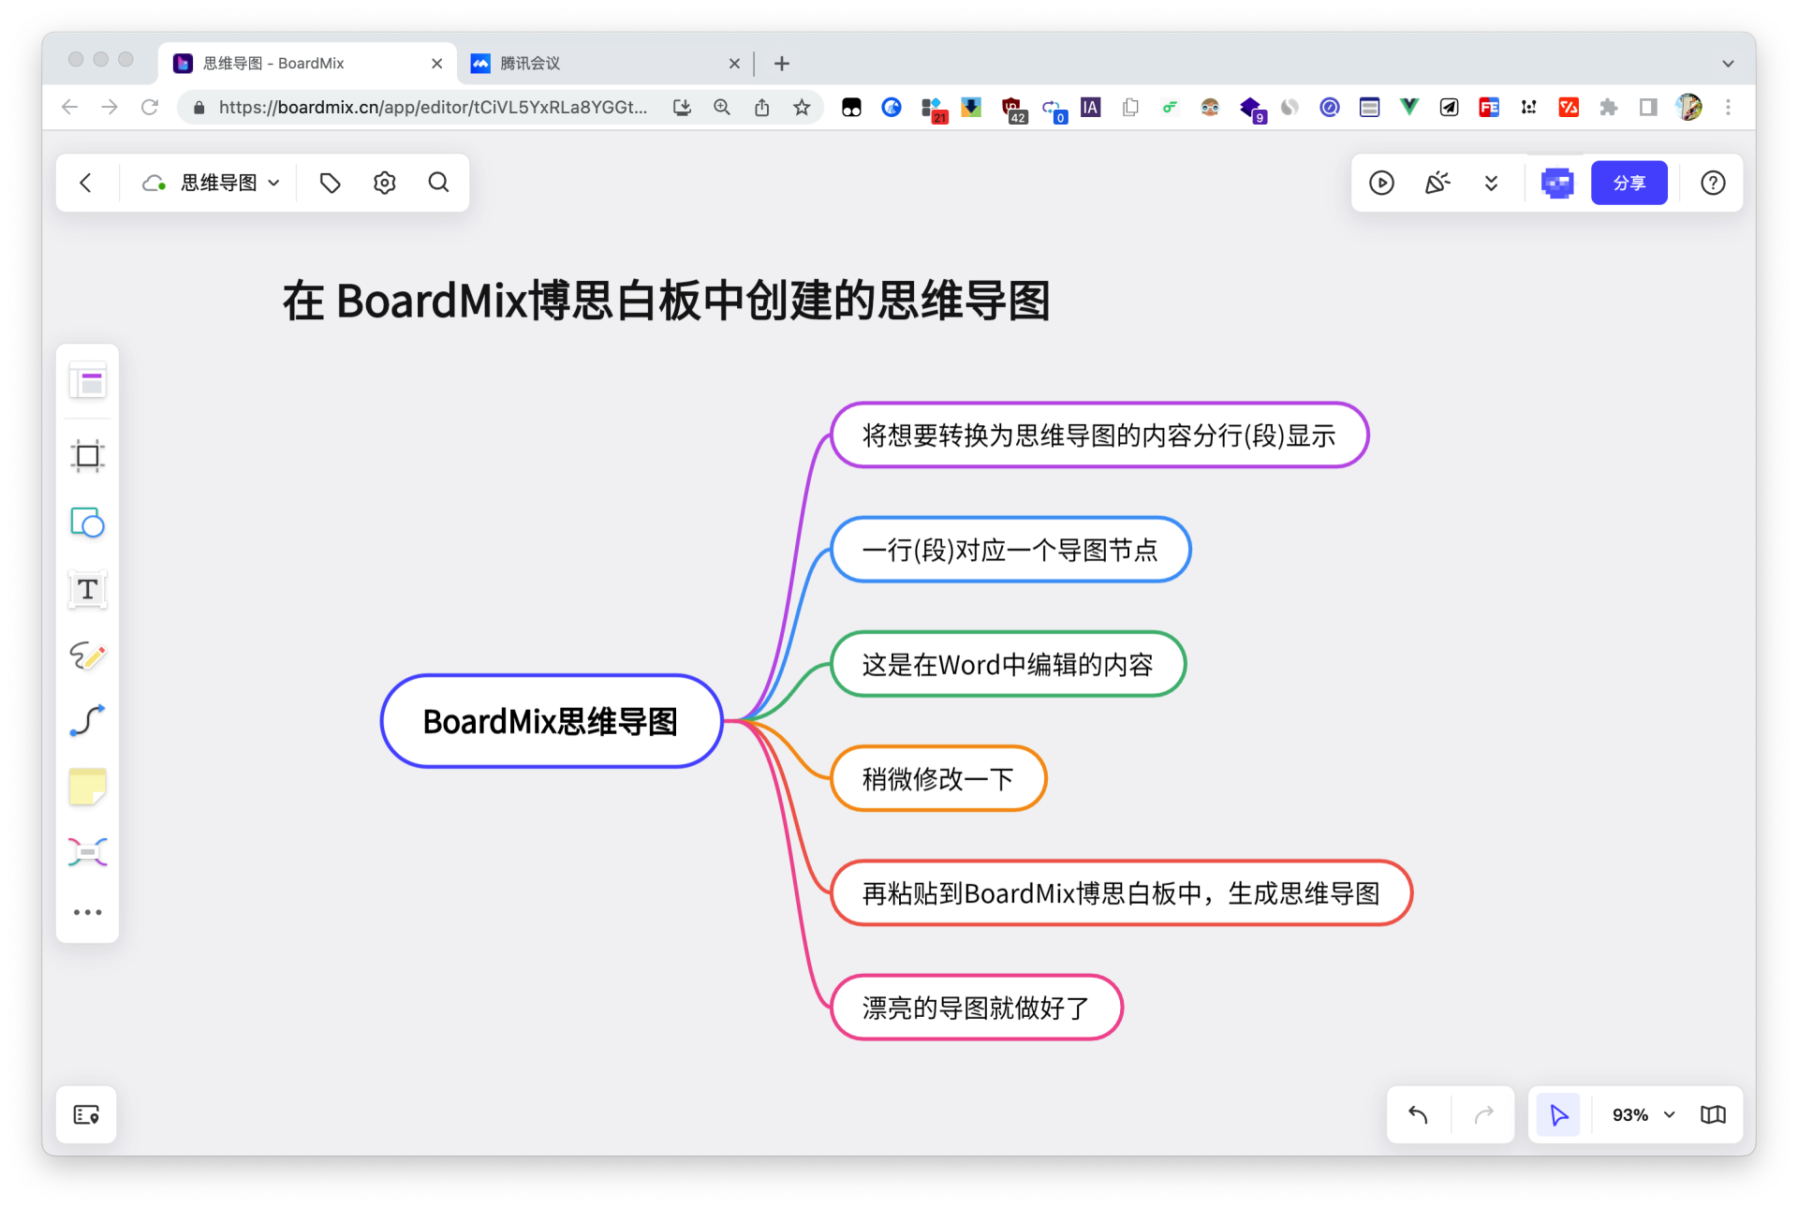Click the install app download icon
This screenshot has height=1208, width=1798.
(682, 108)
